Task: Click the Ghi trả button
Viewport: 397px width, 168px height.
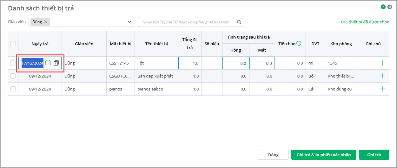Action: [x=374, y=155]
